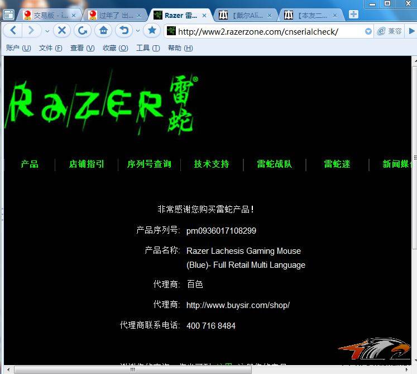417x374 pixels.
Task: Go to the home page icon
Action: point(103,30)
